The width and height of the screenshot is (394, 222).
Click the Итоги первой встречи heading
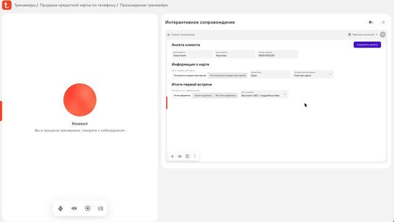pyautogui.click(x=191, y=84)
